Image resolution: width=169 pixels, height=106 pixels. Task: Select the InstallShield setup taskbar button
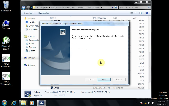[42, 103]
